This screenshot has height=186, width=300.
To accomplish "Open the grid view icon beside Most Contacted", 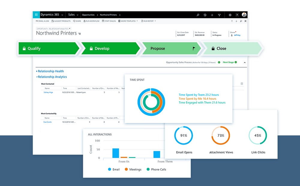I will tap(242, 84).
